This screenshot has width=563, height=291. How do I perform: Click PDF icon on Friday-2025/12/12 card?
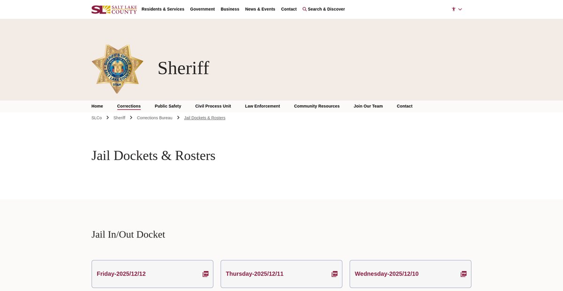point(205,274)
